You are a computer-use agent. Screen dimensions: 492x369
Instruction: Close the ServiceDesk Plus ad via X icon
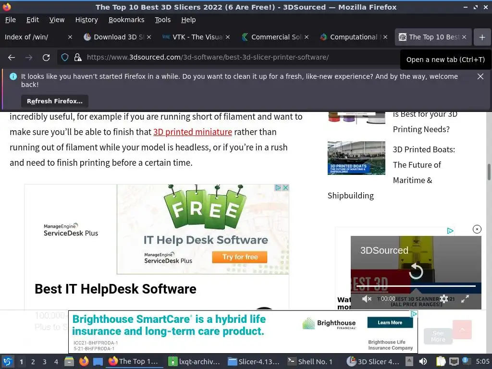coord(285,188)
